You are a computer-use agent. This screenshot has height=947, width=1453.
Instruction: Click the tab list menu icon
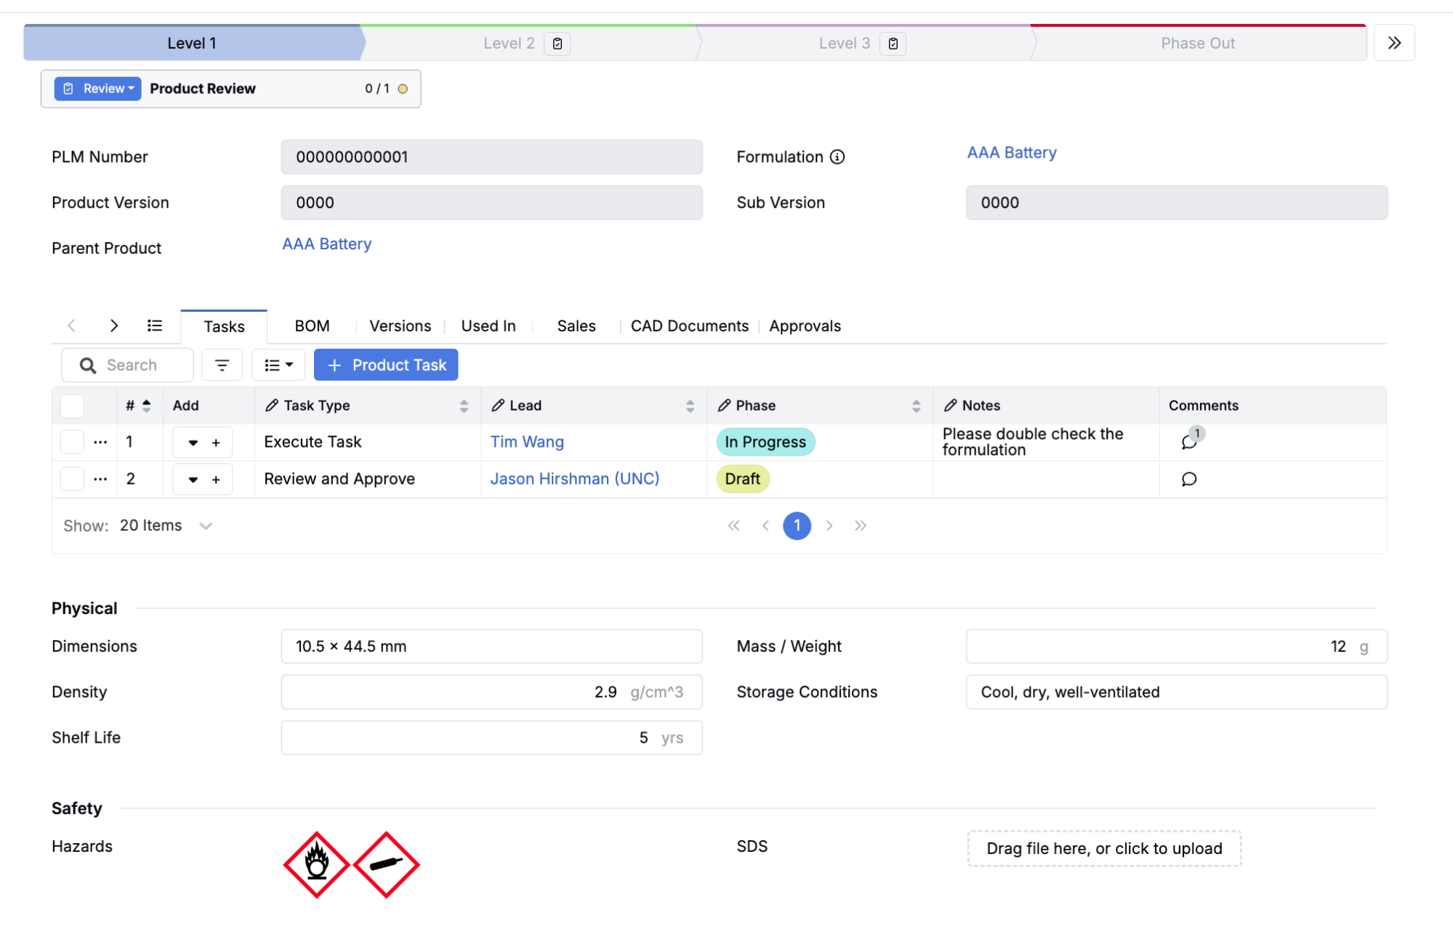tap(155, 326)
